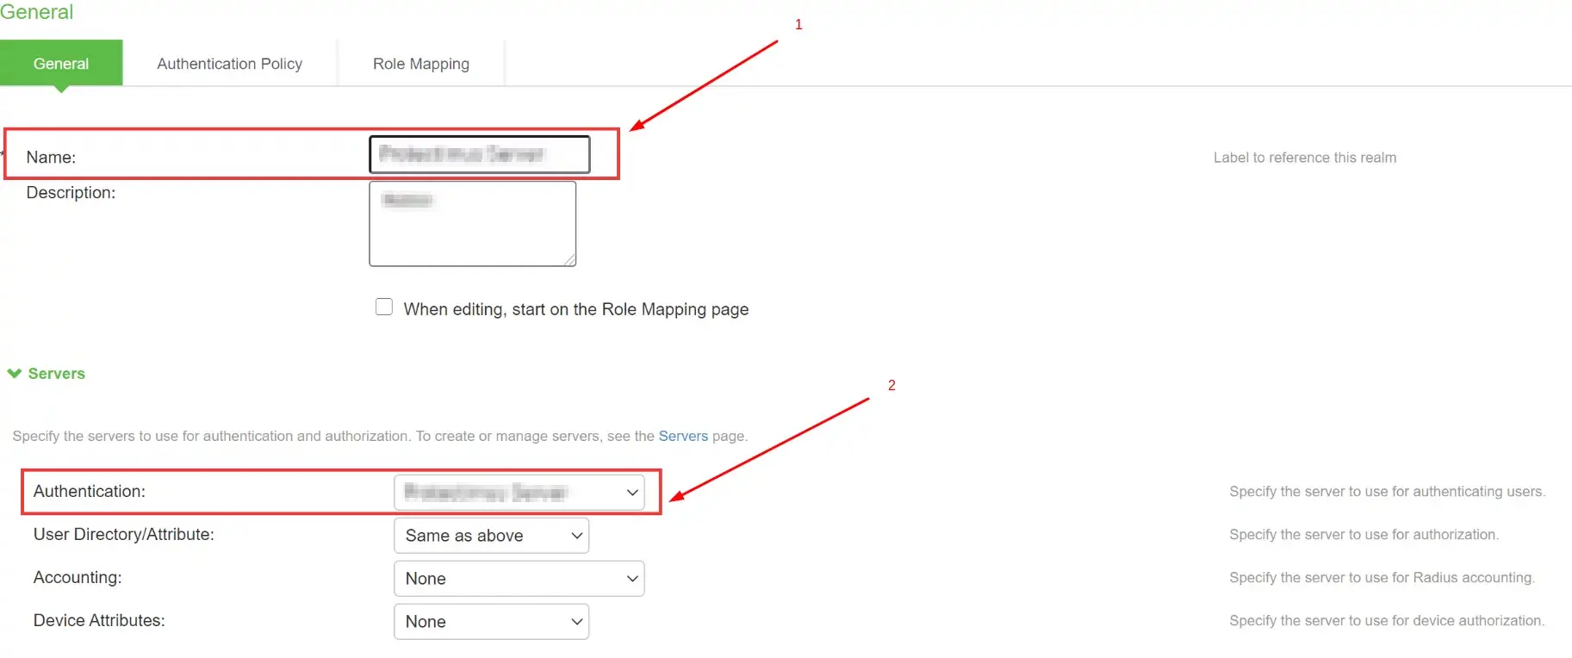The height and width of the screenshot is (658, 1572).
Task: Open the Accounting dropdown set to None
Action: point(519,578)
